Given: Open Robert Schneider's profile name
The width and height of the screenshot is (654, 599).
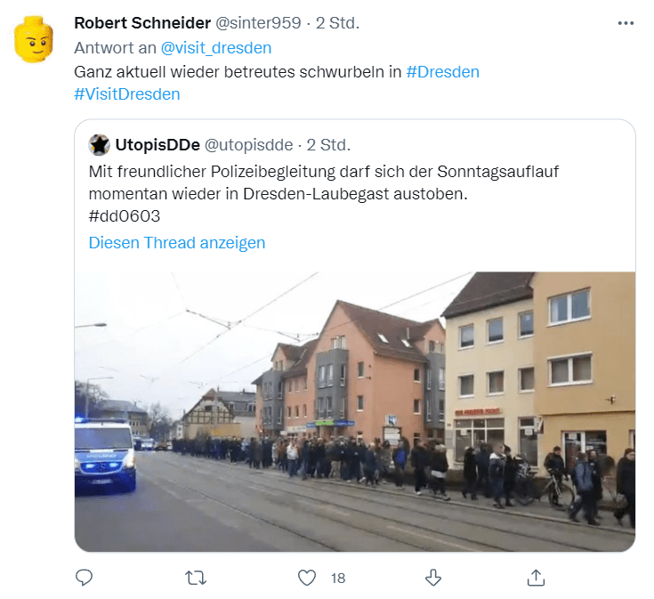Looking at the screenshot, I should (x=142, y=23).
